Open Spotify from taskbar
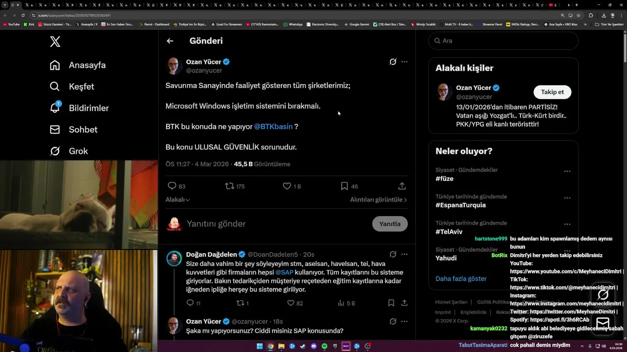 tap(324, 346)
